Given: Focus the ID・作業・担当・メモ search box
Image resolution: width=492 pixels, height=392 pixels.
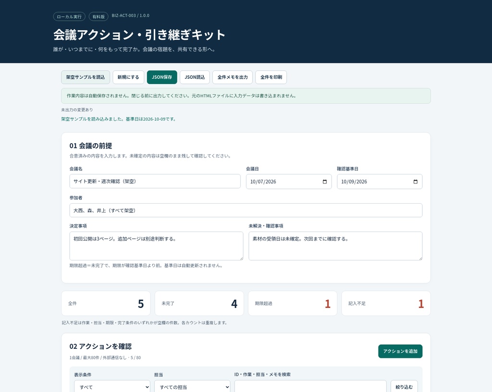Looking at the screenshot, I should [310, 387].
